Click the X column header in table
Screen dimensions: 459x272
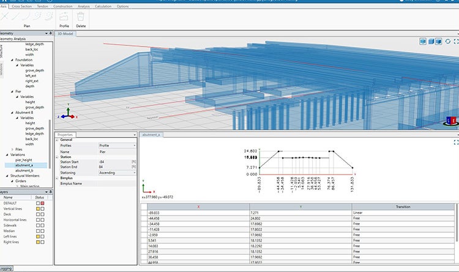tap(198, 206)
